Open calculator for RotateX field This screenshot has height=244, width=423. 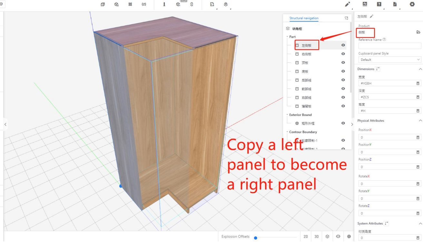coord(418,184)
